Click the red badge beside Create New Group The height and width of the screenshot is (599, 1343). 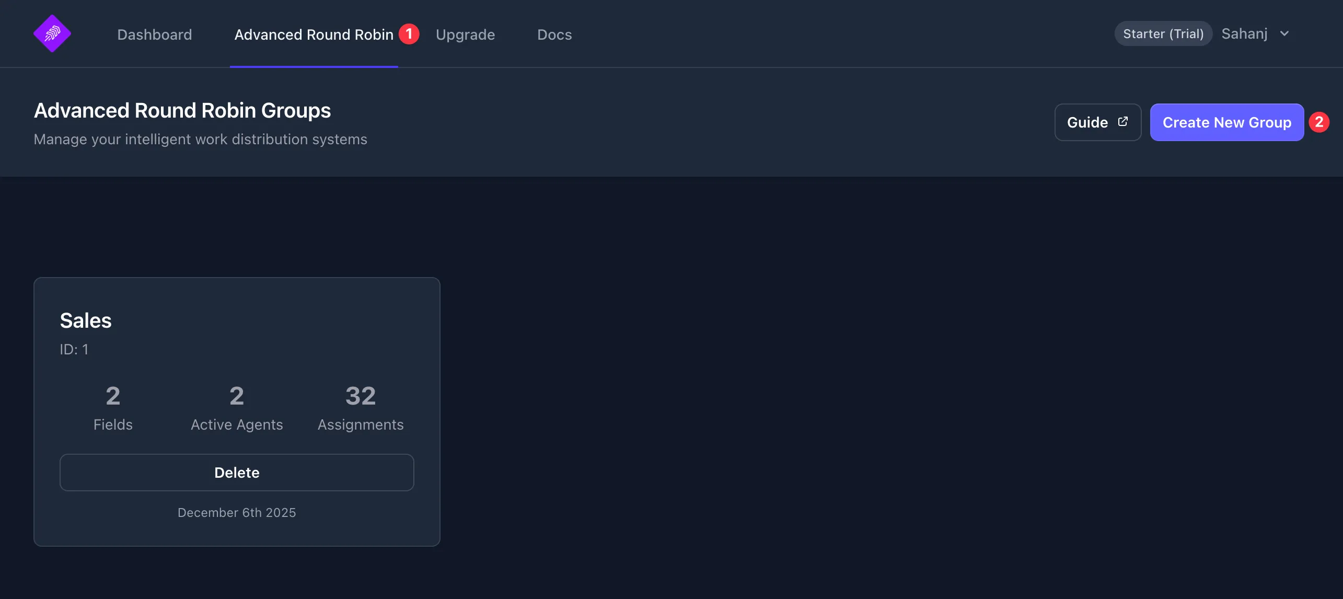tap(1321, 122)
